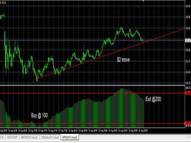Select the "Exit @200" text label
Image resolution: width=191 pixels, height=143 pixels.
[x=153, y=99]
